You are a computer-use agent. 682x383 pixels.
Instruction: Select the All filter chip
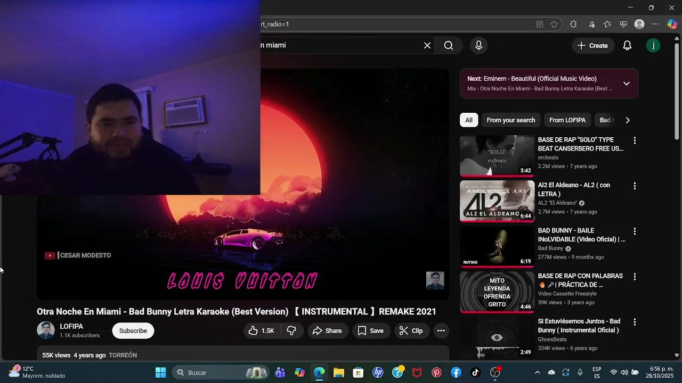pos(469,120)
